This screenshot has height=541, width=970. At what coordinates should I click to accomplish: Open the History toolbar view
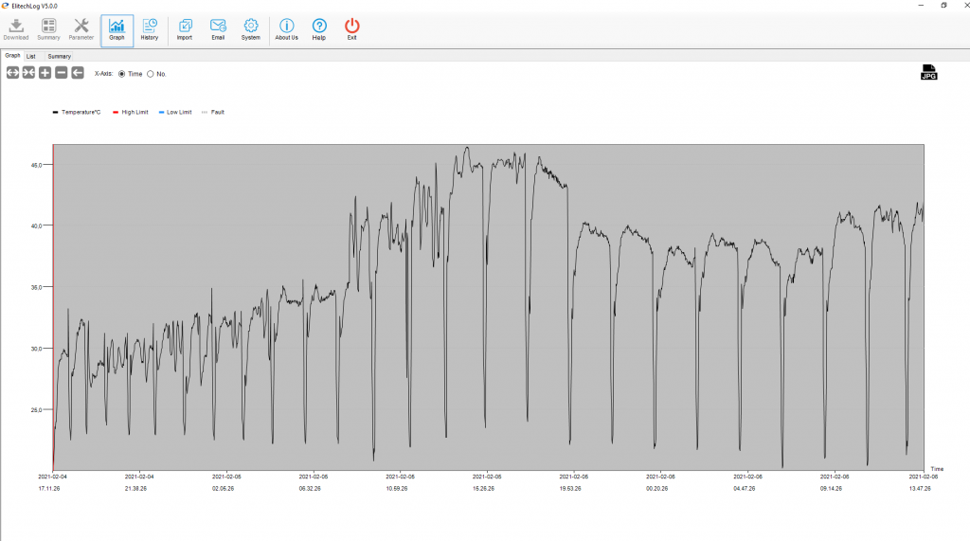[x=150, y=29]
